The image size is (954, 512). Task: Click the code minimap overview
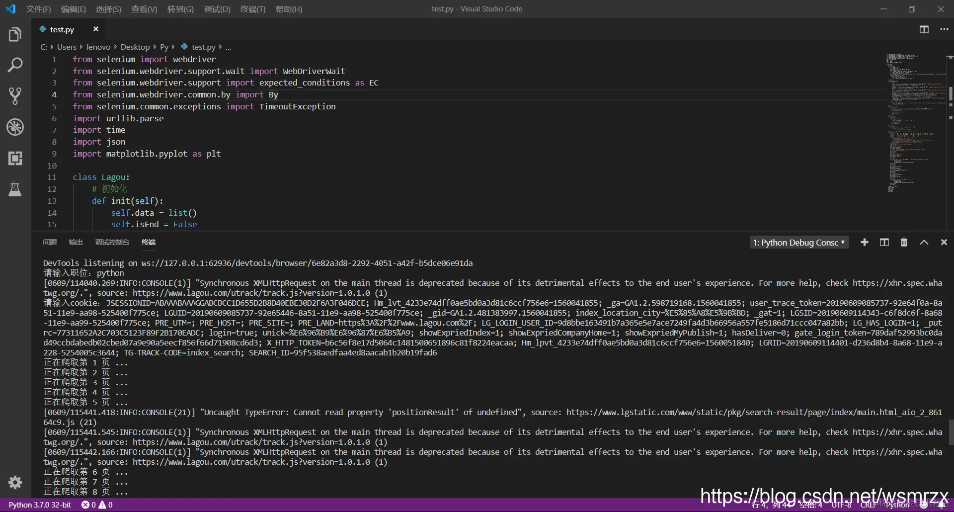point(916,123)
